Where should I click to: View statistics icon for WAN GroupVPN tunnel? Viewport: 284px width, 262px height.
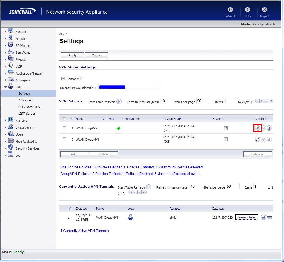click(x=263, y=217)
